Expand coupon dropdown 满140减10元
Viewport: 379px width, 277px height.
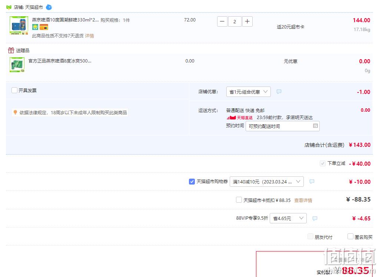tap(267, 182)
